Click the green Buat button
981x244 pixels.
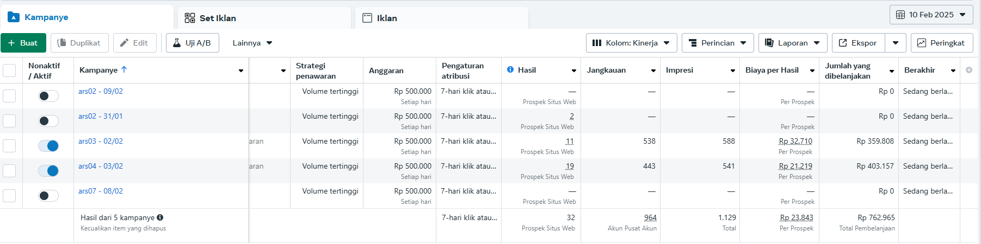pyautogui.click(x=23, y=43)
